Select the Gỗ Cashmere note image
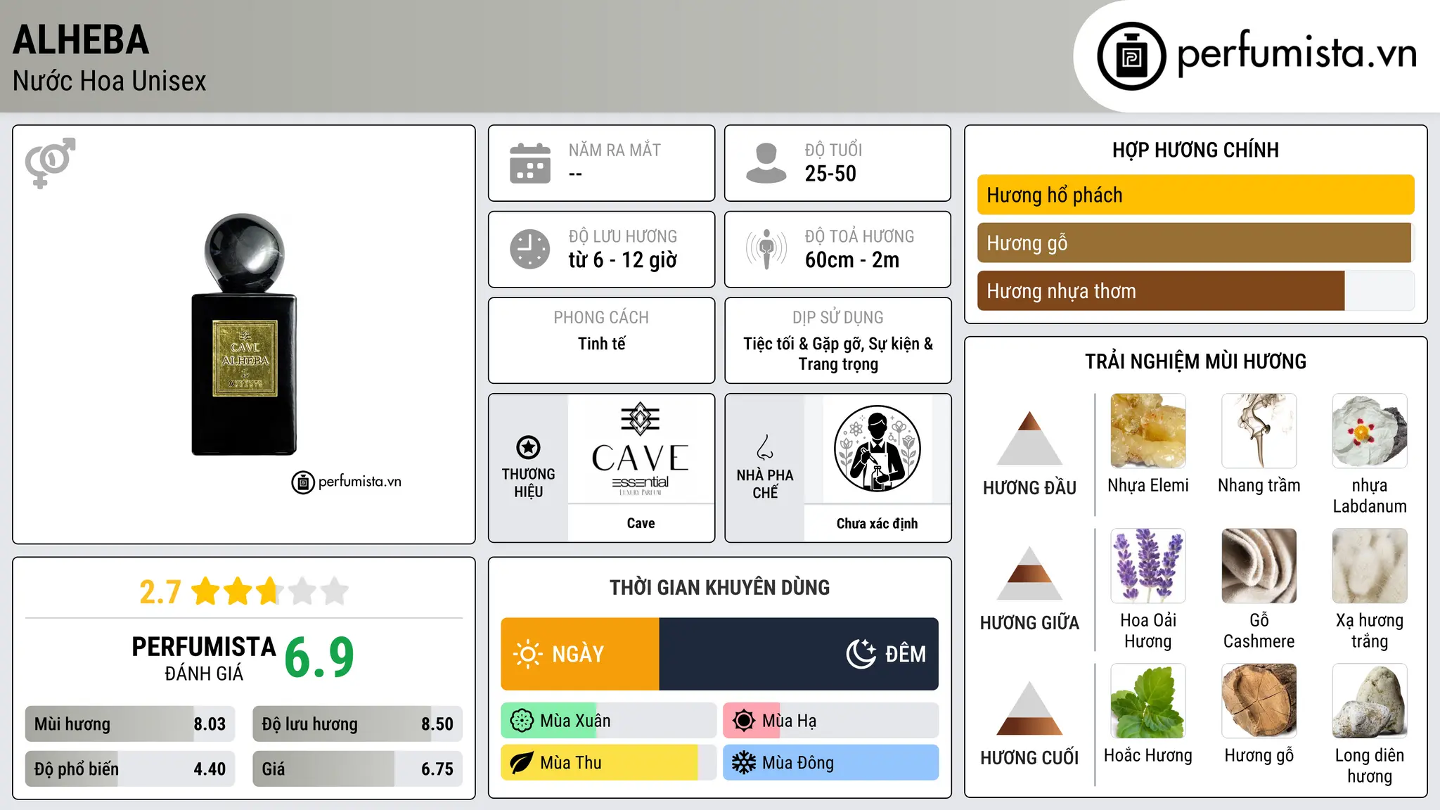The image size is (1440, 810). pyautogui.click(x=1259, y=566)
